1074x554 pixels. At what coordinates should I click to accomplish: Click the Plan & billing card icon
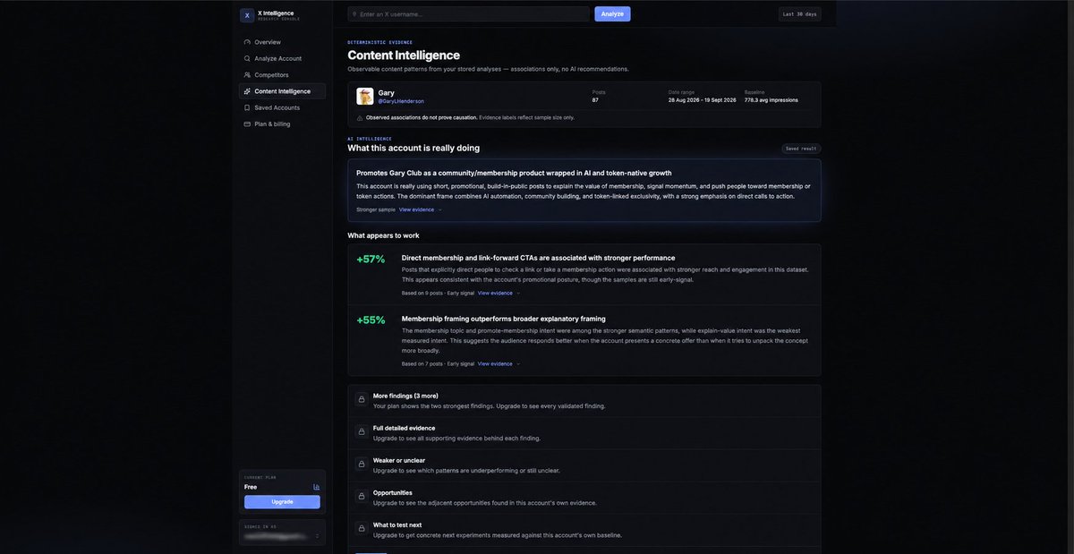click(x=247, y=124)
